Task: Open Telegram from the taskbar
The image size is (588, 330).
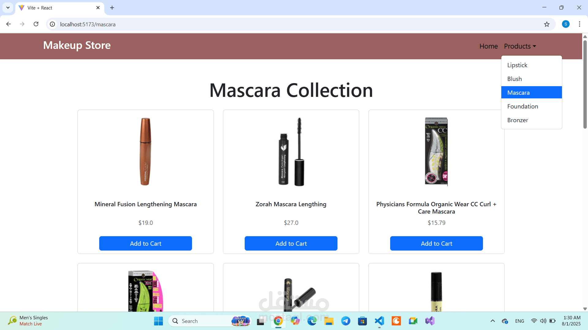Action: (x=345, y=321)
